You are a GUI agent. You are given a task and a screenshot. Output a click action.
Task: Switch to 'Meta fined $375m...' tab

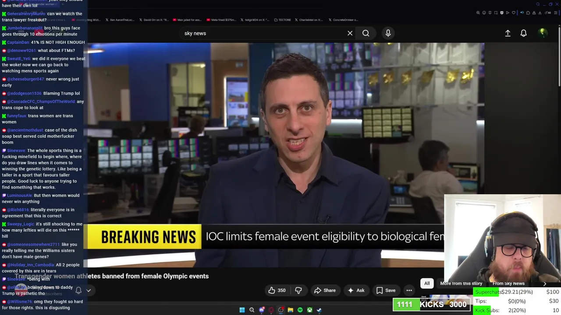[221, 20]
